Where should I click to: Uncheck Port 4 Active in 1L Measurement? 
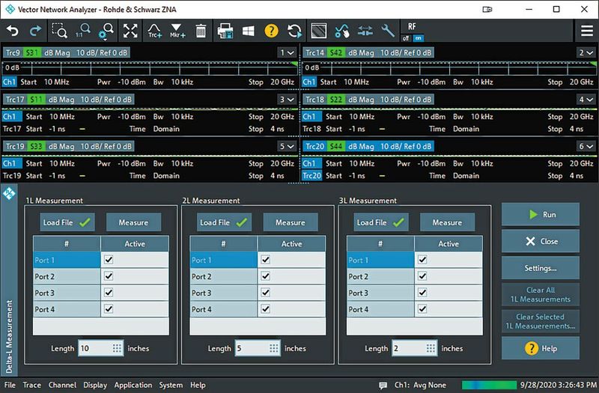(x=109, y=308)
